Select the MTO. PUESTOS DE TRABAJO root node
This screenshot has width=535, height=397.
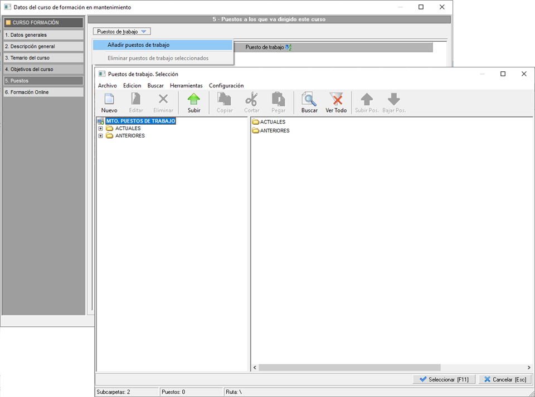click(140, 121)
